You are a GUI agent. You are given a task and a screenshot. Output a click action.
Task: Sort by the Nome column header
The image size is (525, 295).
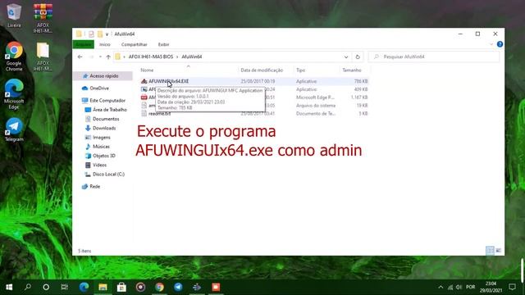click(147, 70)
